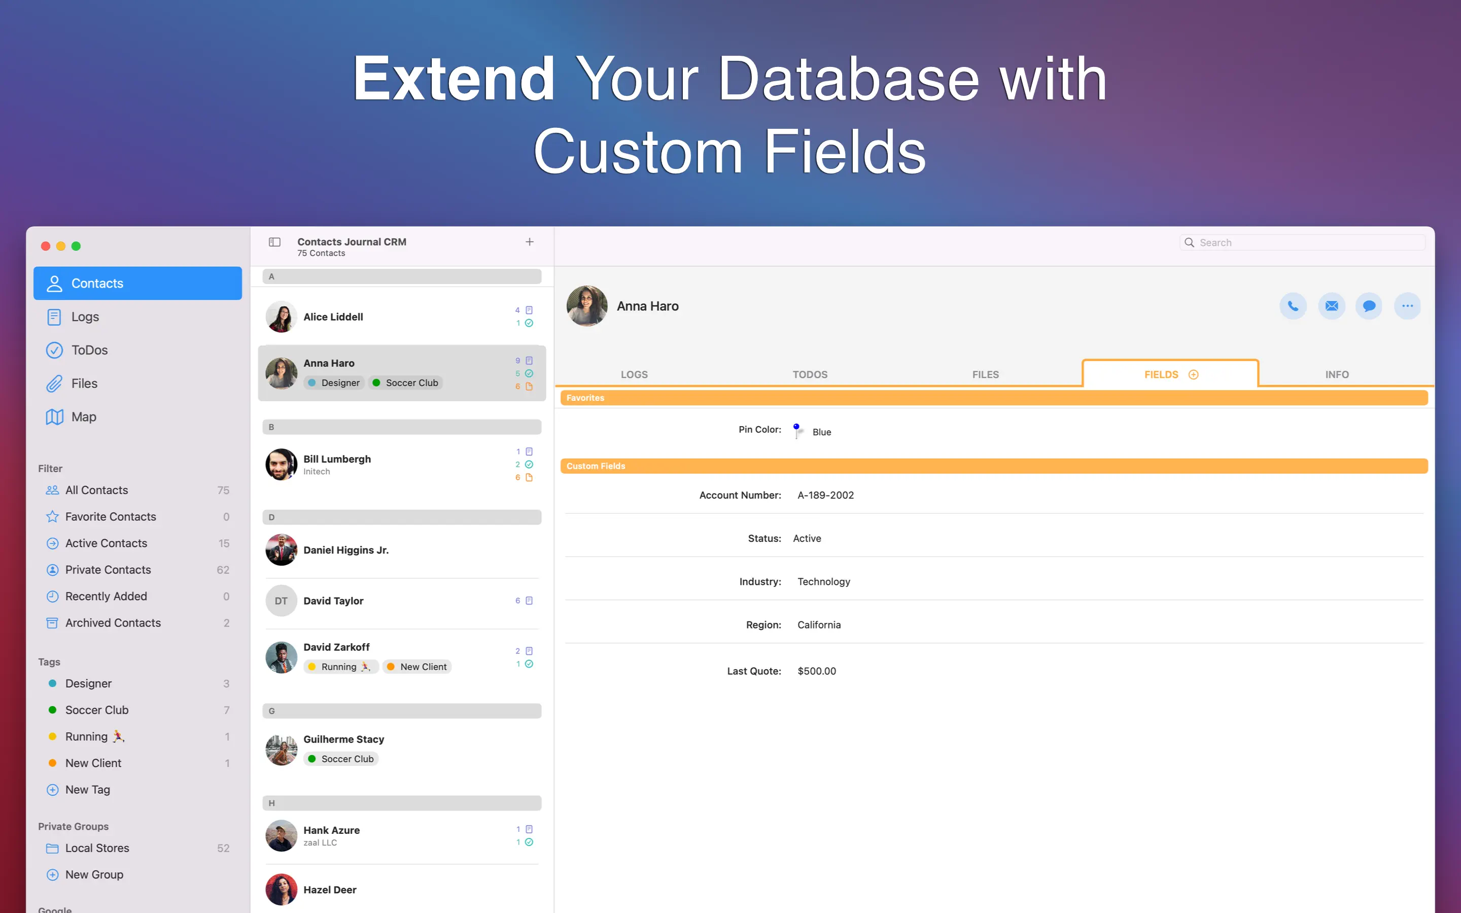Filter by Favorite Contacts
The image size is (1461, 913).
point(111,516)
